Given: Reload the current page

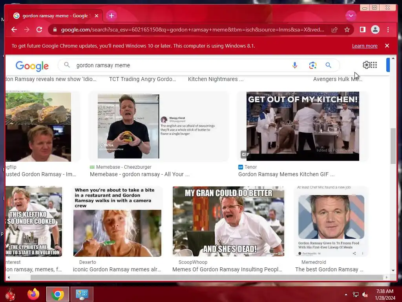Looking at the screenshot, I should pos(39,30).
